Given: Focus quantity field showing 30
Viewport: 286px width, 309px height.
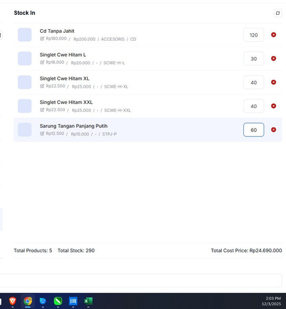Looking at the screenshot, I should (254, 59).
